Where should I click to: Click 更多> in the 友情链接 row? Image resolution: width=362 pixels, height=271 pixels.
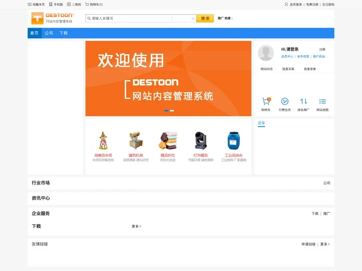coord(325,244)
